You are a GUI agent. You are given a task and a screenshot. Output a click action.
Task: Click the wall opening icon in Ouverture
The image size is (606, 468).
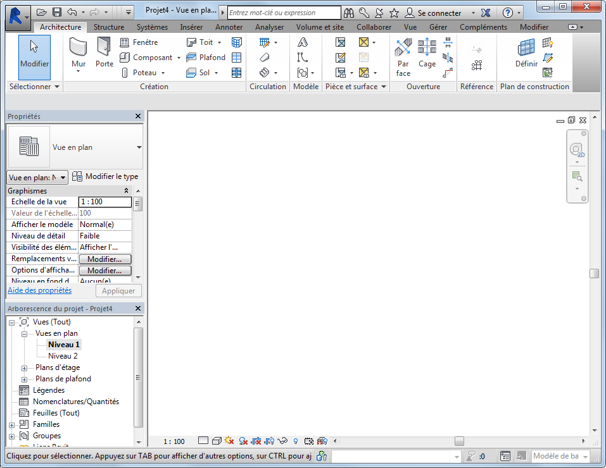448,42
